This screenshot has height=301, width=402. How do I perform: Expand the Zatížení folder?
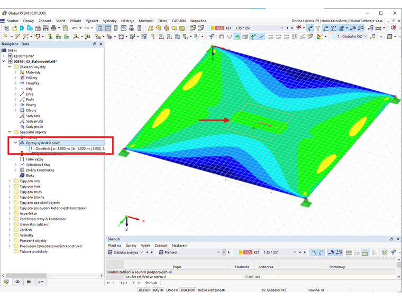click(x=10, y=230)
